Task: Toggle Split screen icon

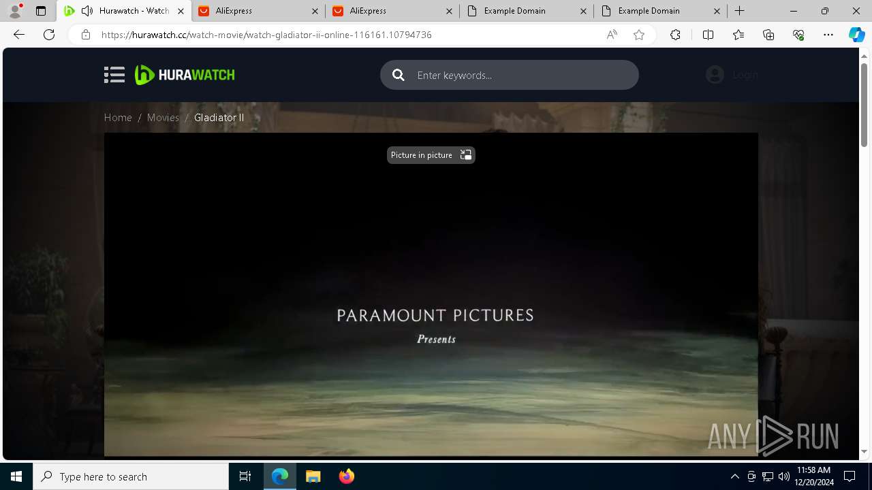Action: click(708, 35)
